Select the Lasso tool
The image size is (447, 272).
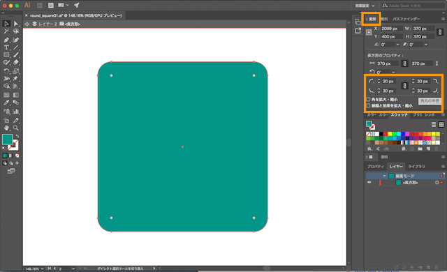tap(16, 31)
